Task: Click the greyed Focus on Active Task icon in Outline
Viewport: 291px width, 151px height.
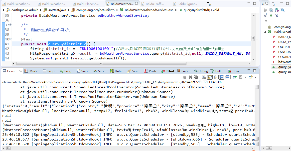Action: pyautogui.click(x=265, y=10)
